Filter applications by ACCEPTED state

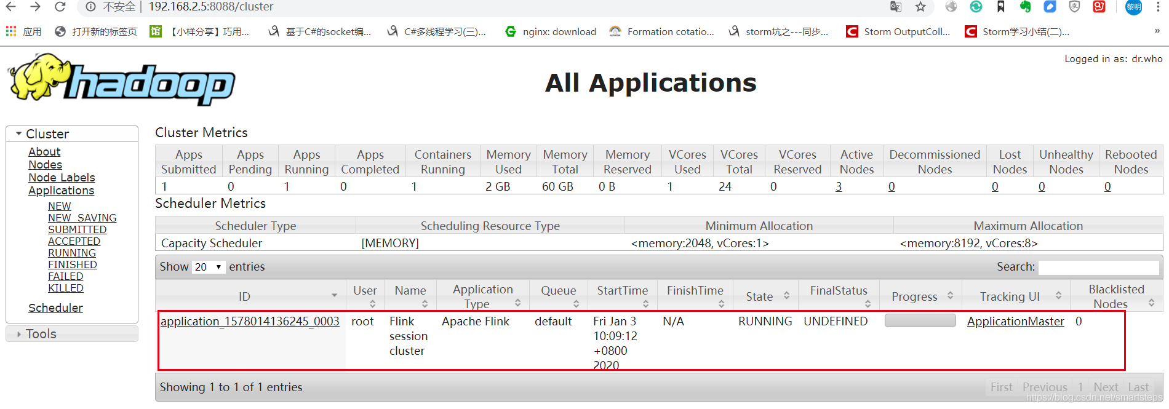74,241
